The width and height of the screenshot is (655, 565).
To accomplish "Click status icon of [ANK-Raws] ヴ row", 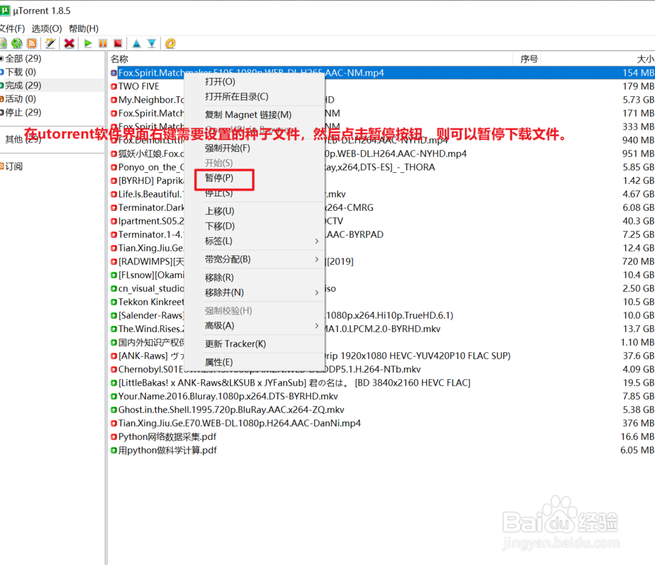I will pos(113,355).
